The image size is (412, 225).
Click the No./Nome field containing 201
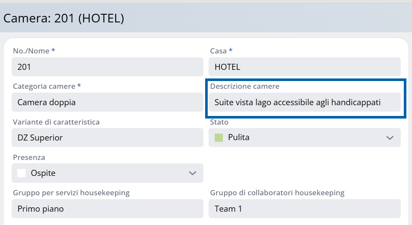pyautogui.click(x=107, y=67)
